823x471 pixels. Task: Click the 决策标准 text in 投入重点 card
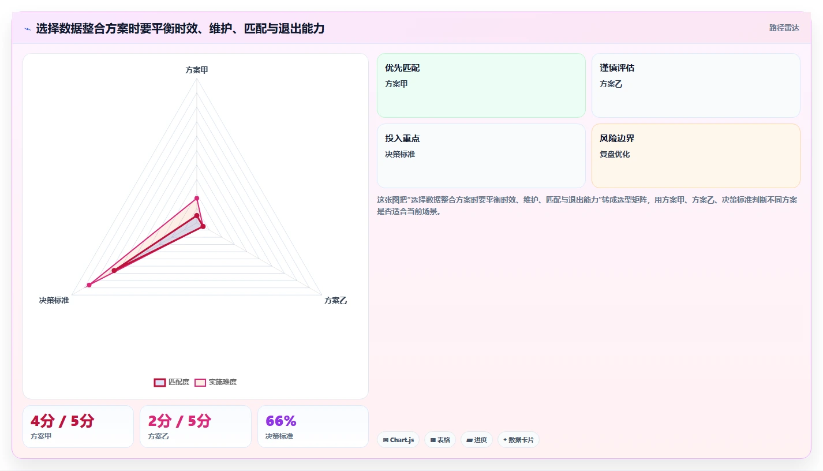coord(400,154)
